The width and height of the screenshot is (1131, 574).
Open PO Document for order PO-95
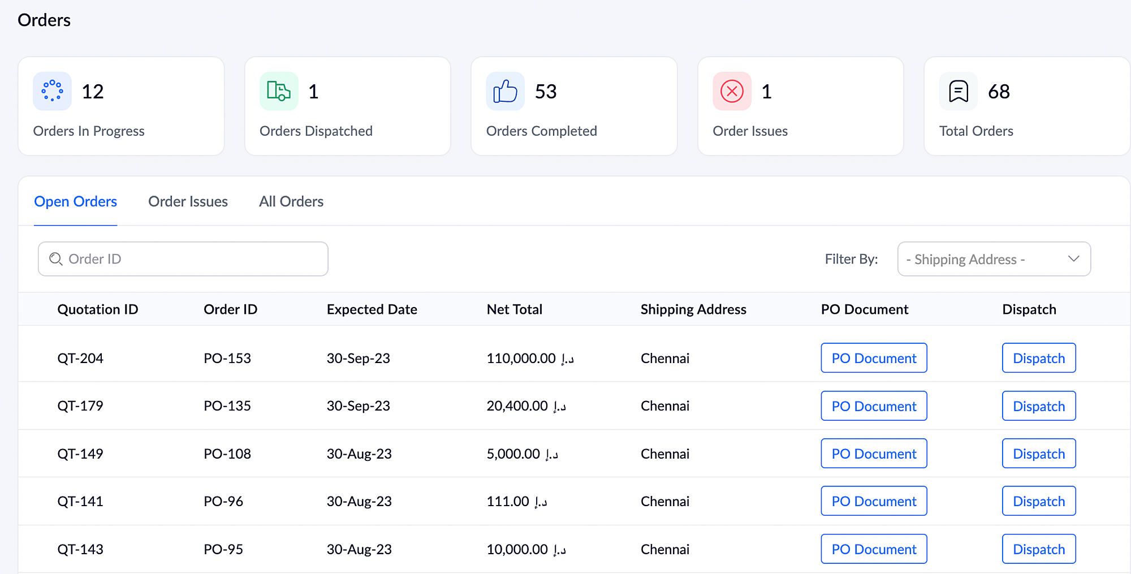[x=874, y=549]
